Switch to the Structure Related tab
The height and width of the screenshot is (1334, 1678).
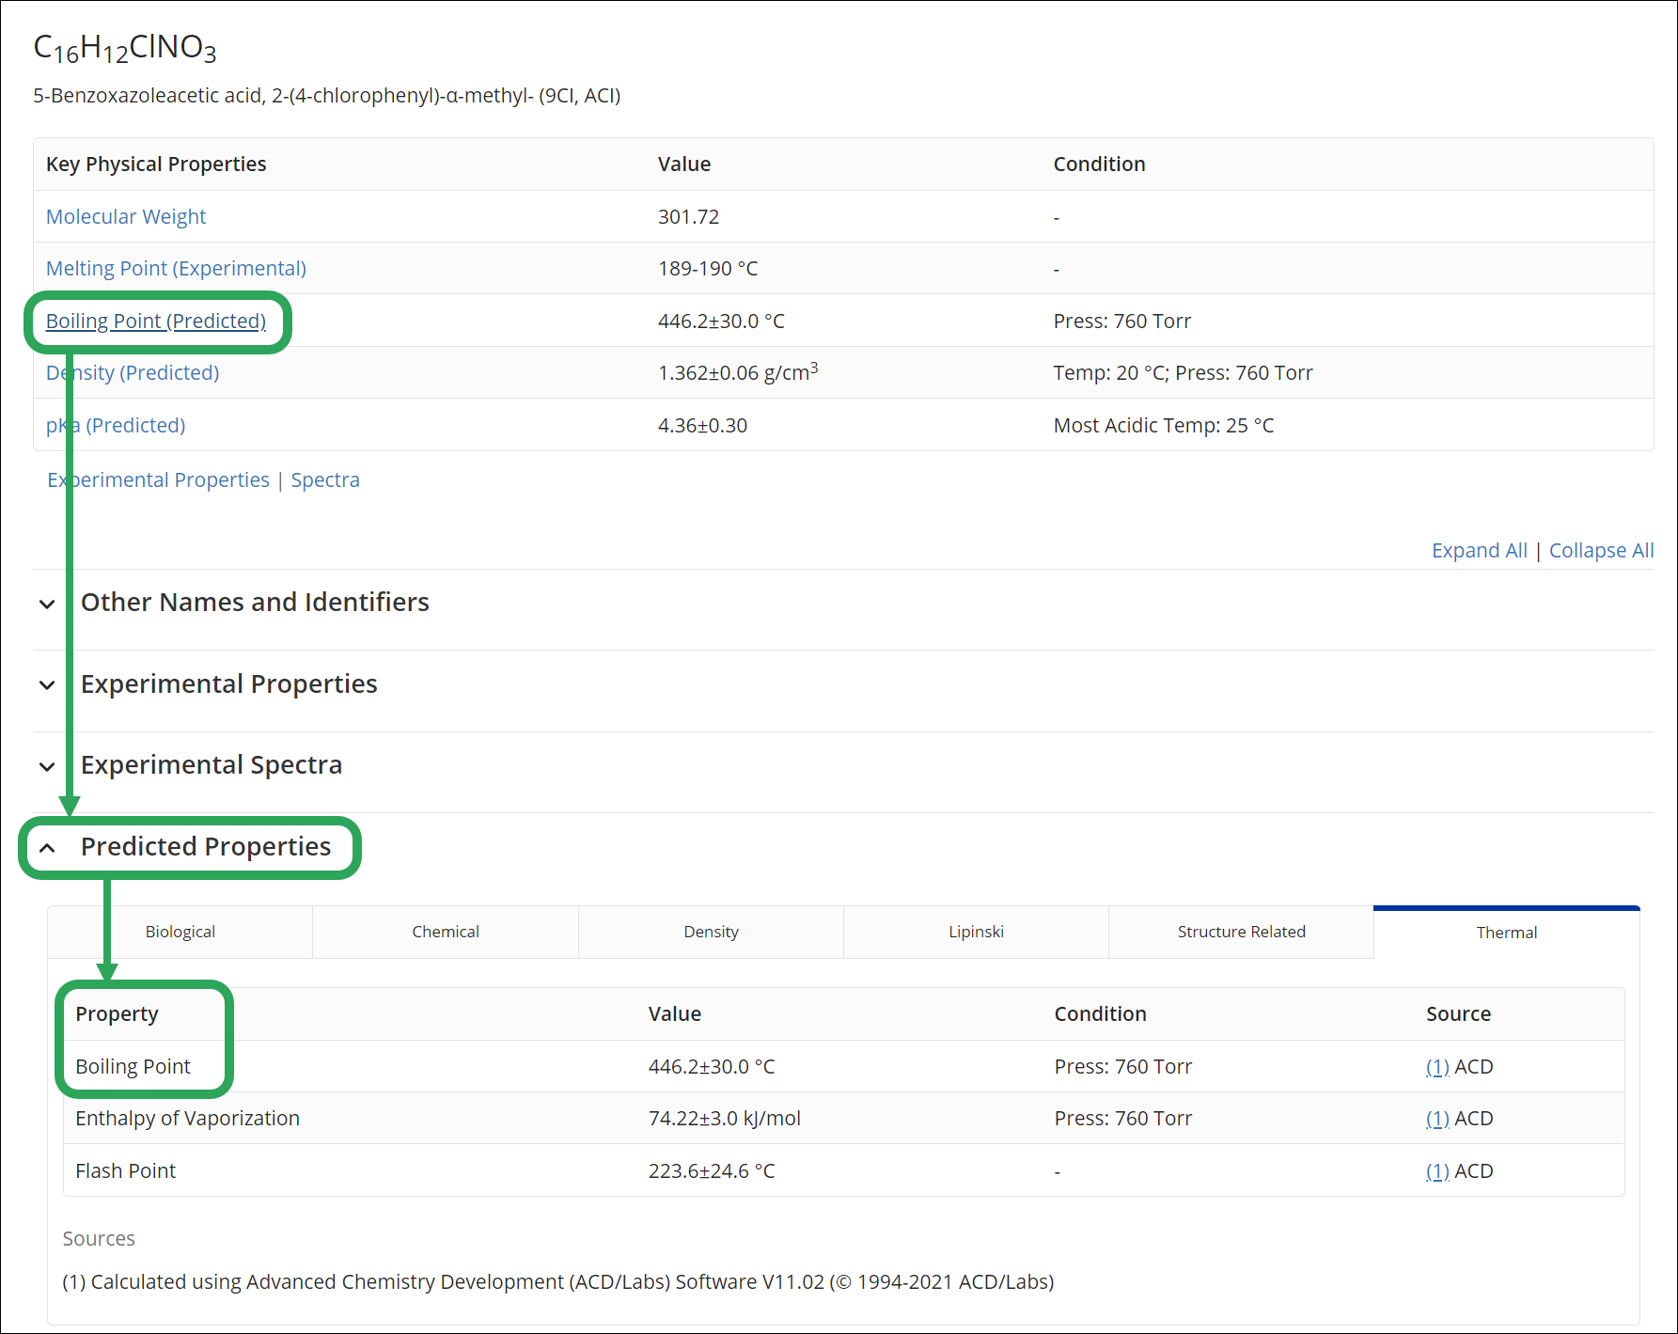pyautogui.click(x=1241, y=932)
